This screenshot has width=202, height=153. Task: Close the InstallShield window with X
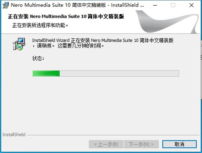pos(192,5)
